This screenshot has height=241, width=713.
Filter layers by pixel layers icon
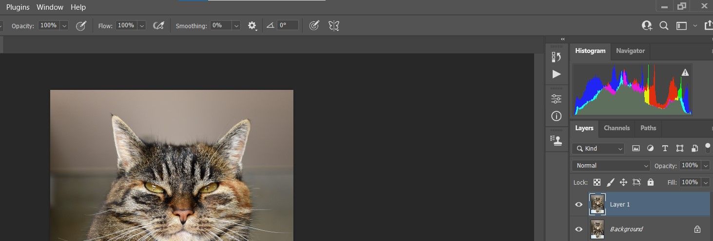point(636,149)
